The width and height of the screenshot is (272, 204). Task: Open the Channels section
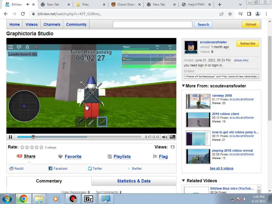(52, 24)
